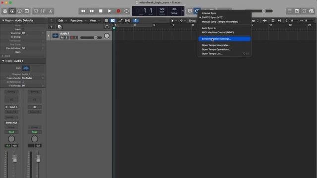Viewport: 317px width, 178px height.
Task: Choose Open Tempo List menu item
Action: tap(224, 54)
